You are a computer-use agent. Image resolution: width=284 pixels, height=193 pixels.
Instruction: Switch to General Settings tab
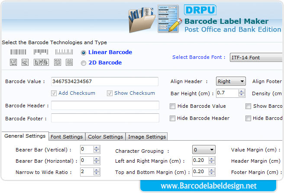pyautogui.click(x=25, y=136)
